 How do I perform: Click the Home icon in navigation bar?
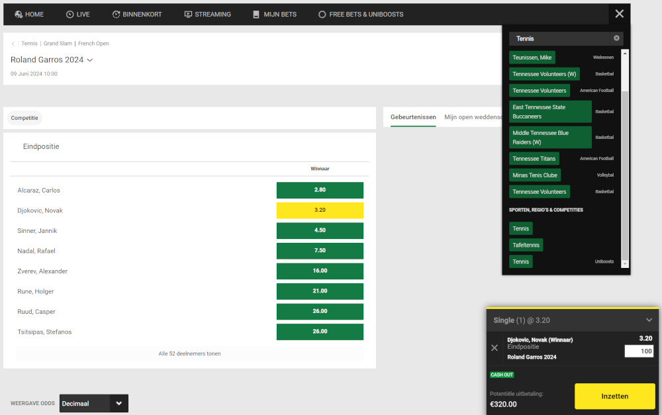click(18, 15)
